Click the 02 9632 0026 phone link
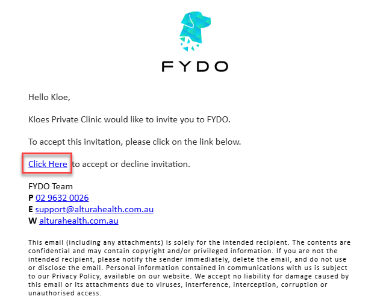This screenshot has height=305, width=389. 62,198
